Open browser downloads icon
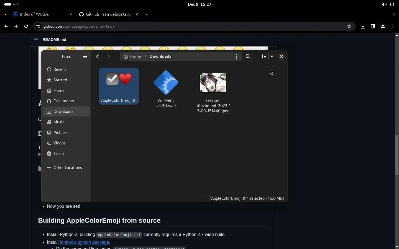The width and height of the screenshot is (399, 249). click(363, 26)
